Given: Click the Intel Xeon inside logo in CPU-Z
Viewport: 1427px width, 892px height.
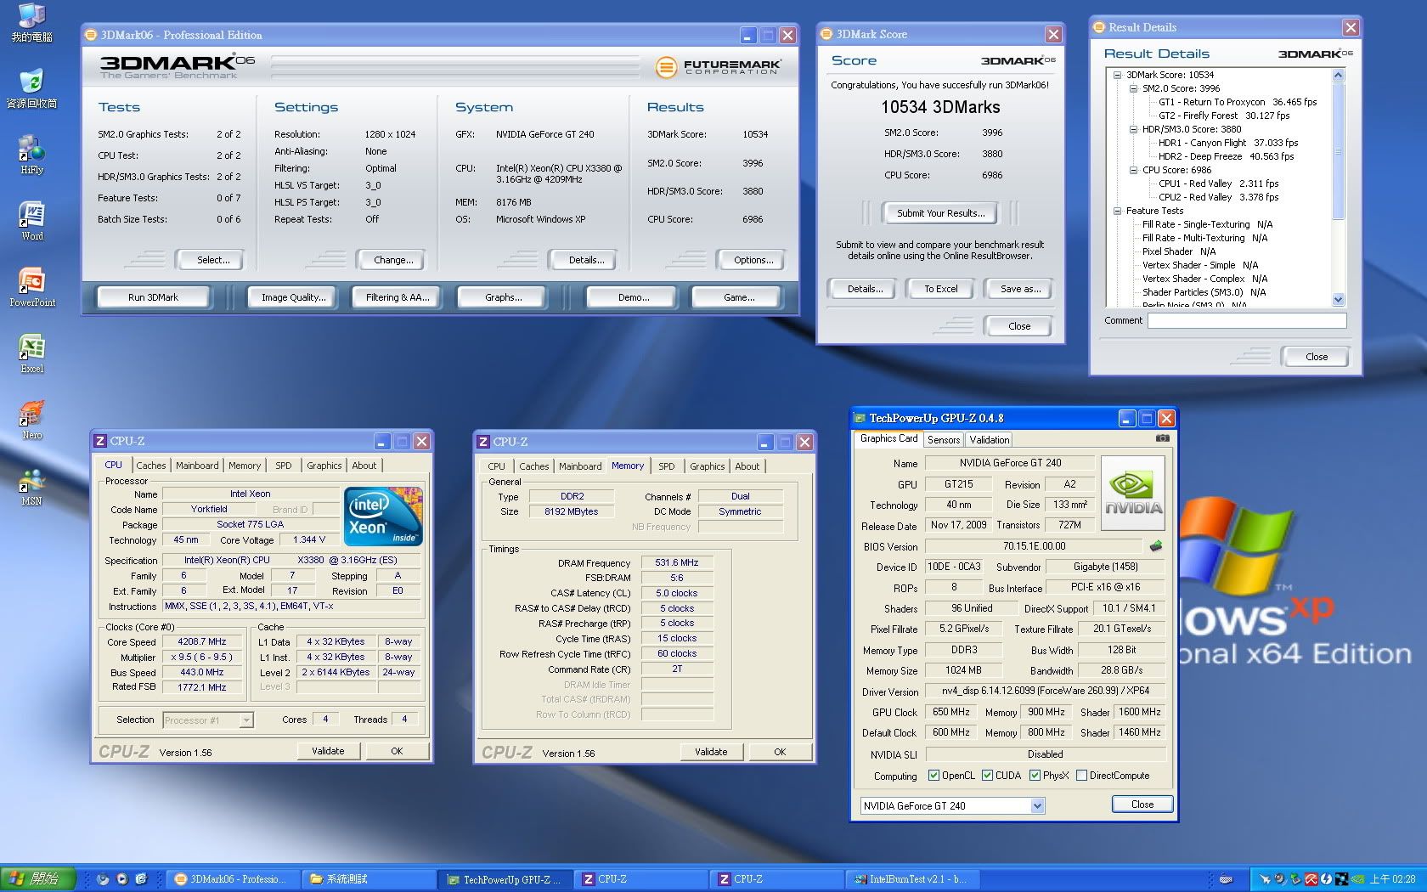Looking at the screenshot, I should (x=383, y=516).
